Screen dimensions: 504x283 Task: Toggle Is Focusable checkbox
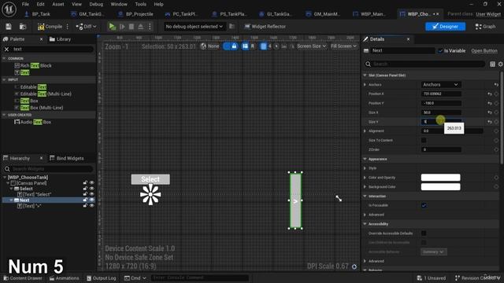(x=424, y=205)
